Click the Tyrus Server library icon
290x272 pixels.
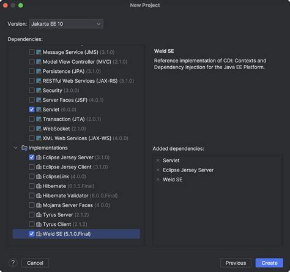pos(39,215)
